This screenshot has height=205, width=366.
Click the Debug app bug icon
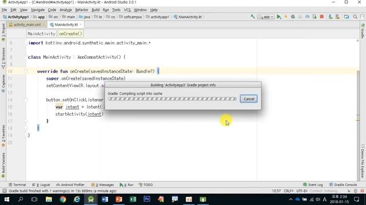pos(293,17)
